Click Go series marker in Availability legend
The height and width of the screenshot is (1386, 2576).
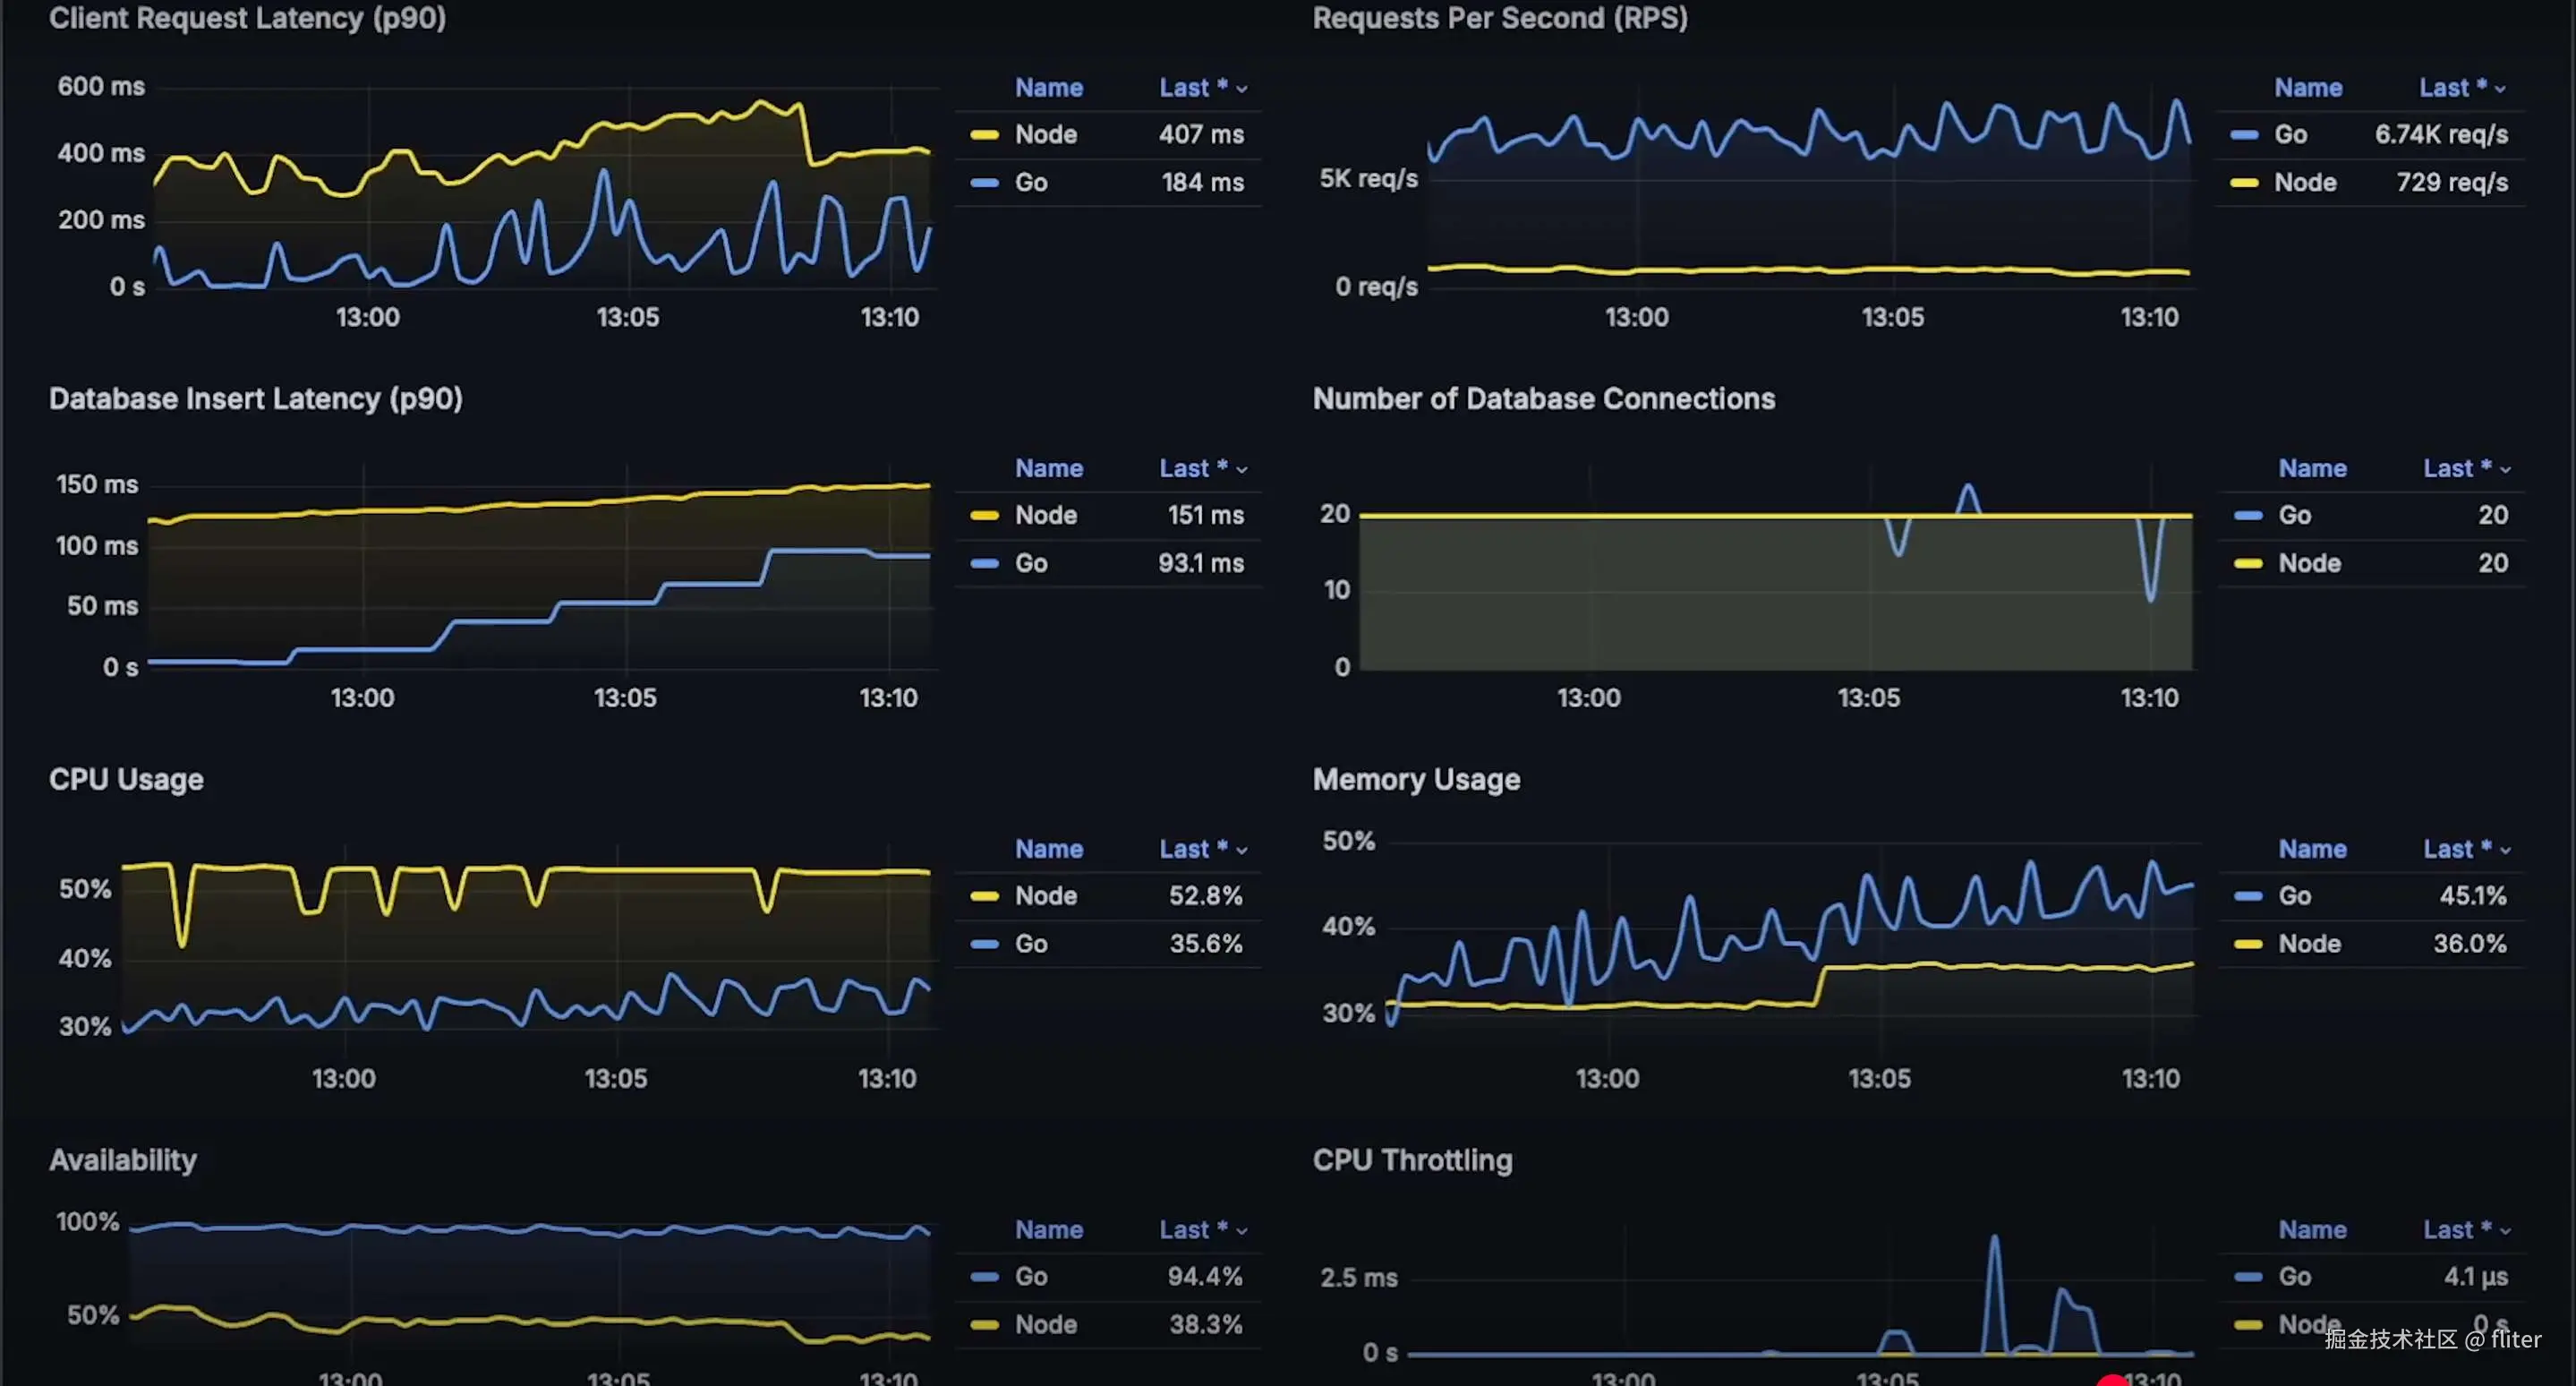click(x=984, y=1277)
